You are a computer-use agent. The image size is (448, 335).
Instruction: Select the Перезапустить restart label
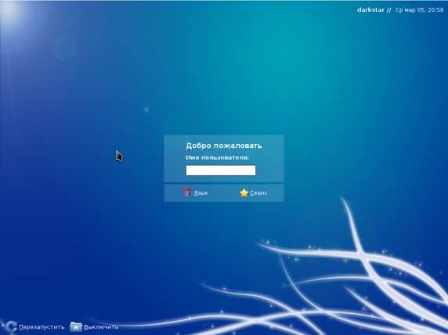42,327
